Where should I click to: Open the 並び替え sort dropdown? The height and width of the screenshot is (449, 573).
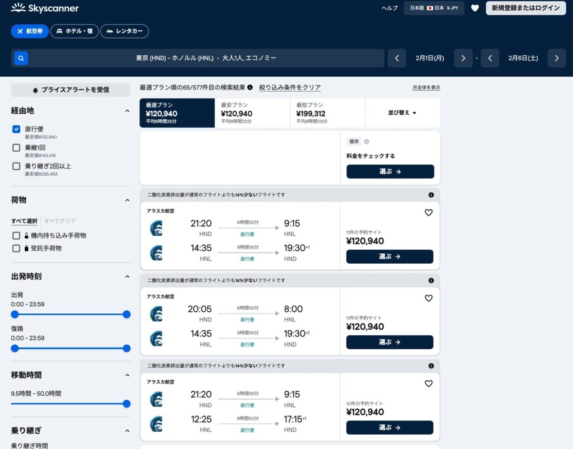402,113
